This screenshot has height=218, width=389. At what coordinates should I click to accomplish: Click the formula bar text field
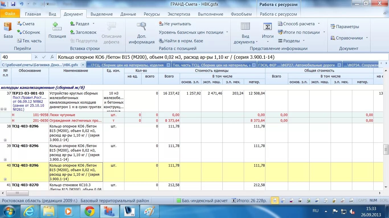coord(222,57)
